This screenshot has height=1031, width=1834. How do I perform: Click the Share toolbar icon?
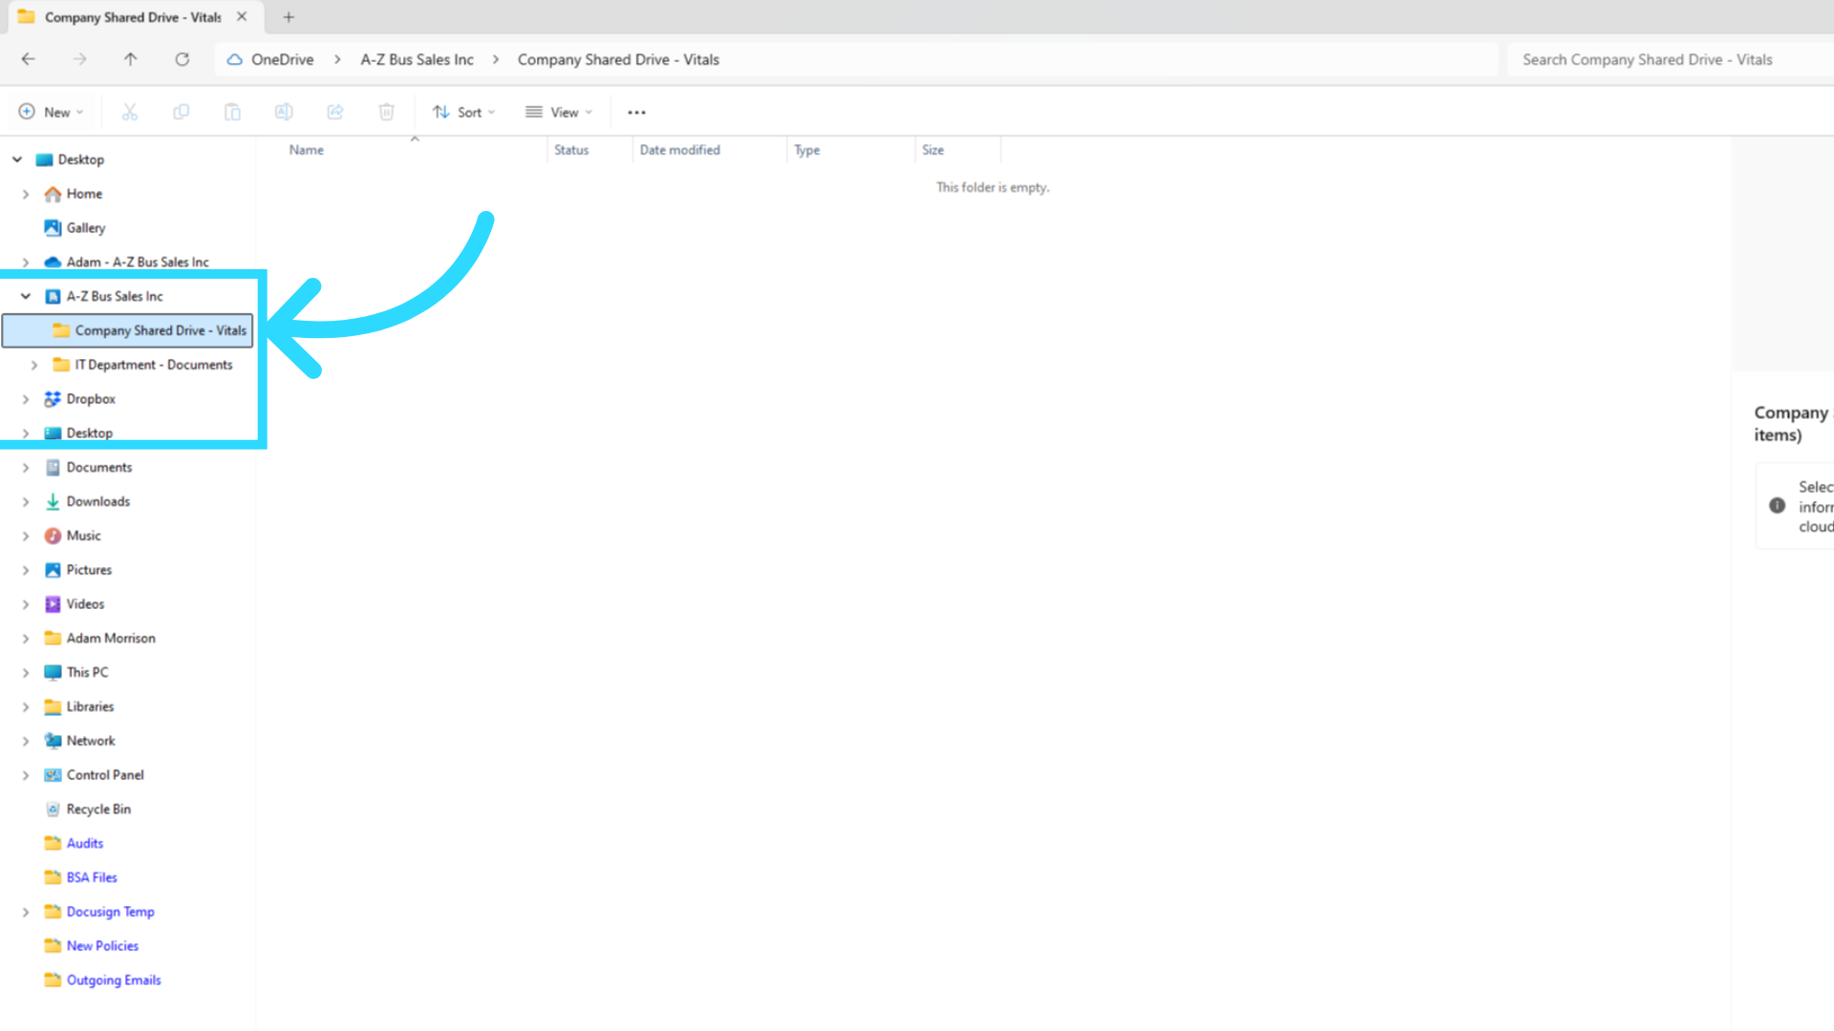pyautogui.click(x=335, y=113)
